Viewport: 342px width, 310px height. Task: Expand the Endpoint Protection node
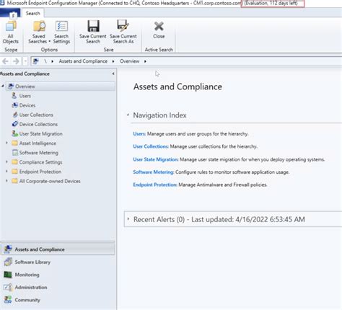tap(6, 172)
